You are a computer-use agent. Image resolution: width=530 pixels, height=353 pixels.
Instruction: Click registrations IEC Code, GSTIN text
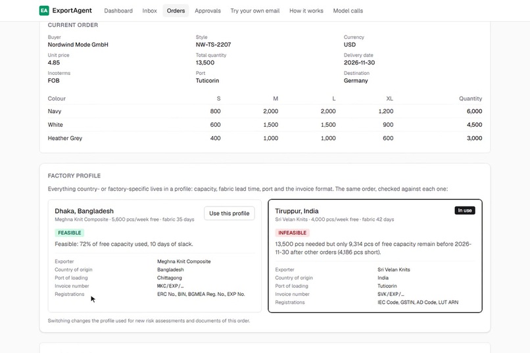tap(418, 302)
